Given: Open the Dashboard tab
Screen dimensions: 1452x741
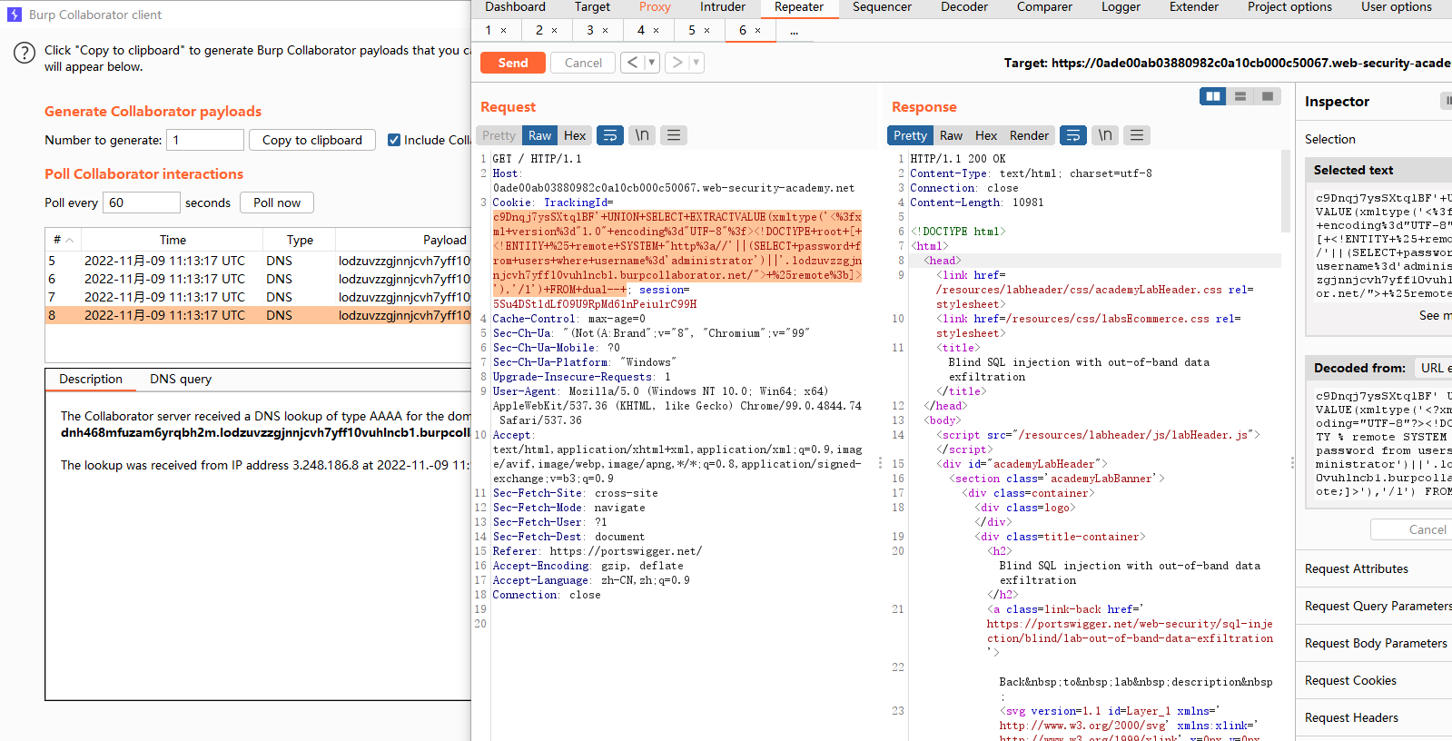Looking at the screenshot, I should 515,7.
